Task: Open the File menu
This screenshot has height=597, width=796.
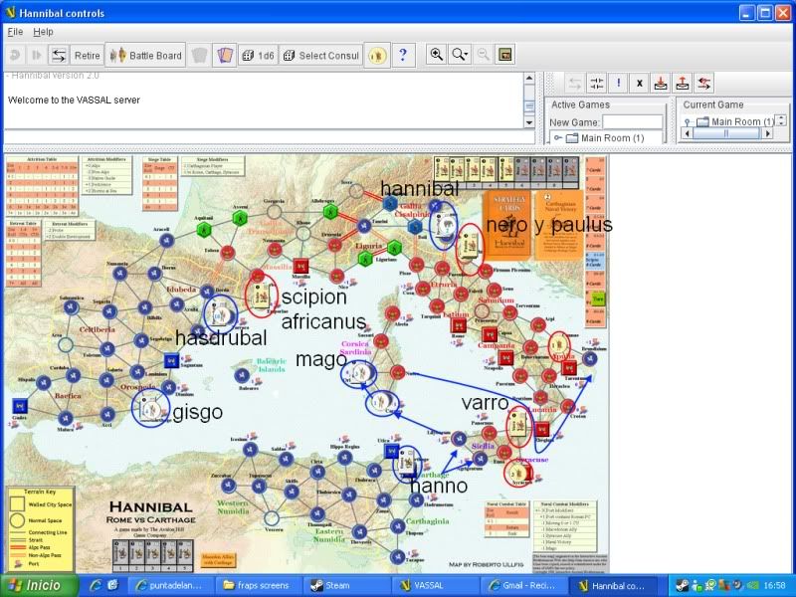Action: 15,32
